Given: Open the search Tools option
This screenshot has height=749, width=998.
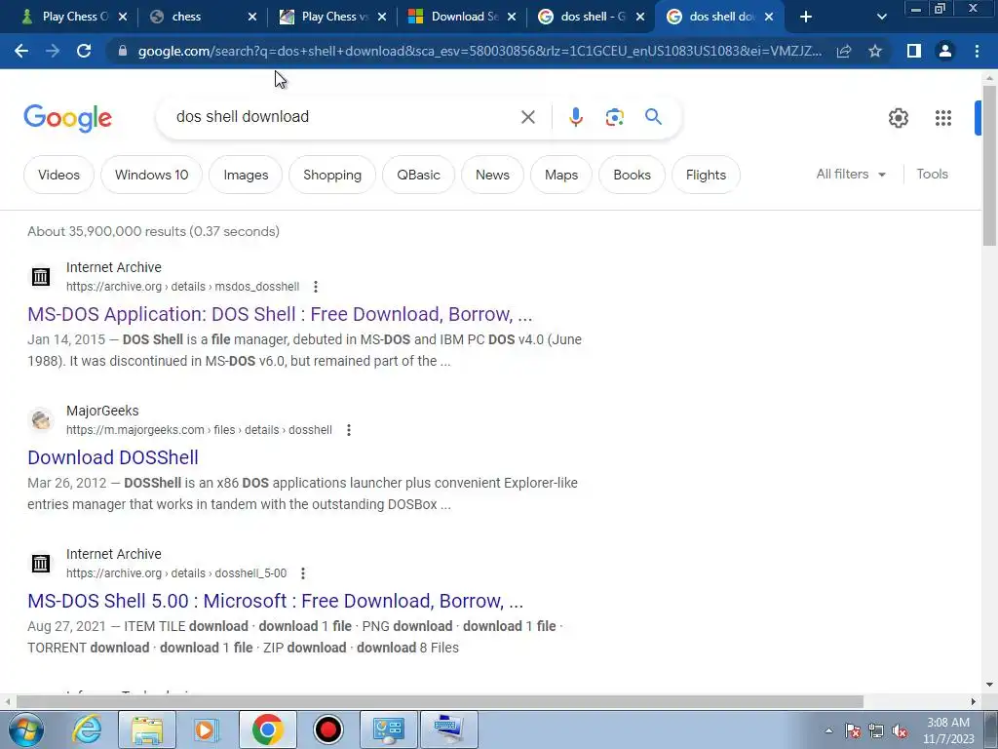Looking at the screenshot, I should point(932,174).
